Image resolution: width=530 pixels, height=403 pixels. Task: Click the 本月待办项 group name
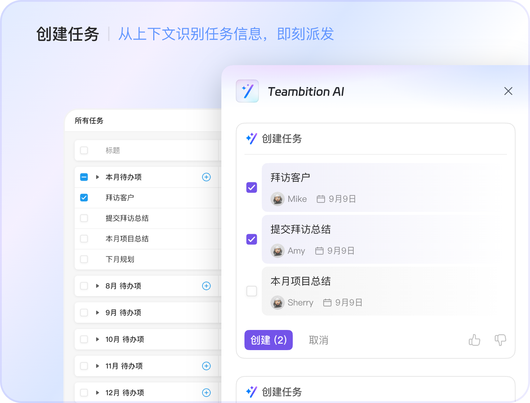tap(123, 177)
